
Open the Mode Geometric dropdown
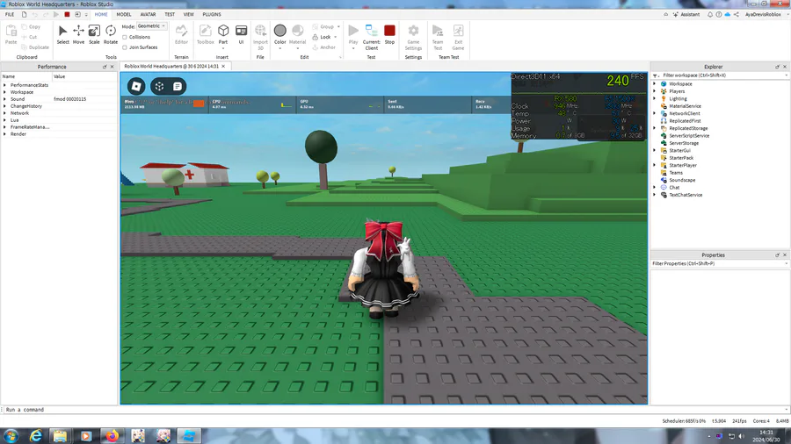(x=152, y=26)
